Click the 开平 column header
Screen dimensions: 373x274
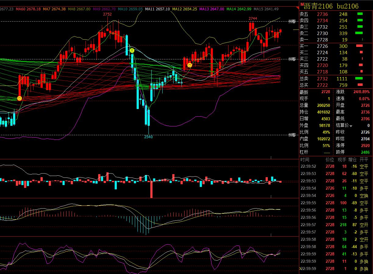(x=364, y=160)
